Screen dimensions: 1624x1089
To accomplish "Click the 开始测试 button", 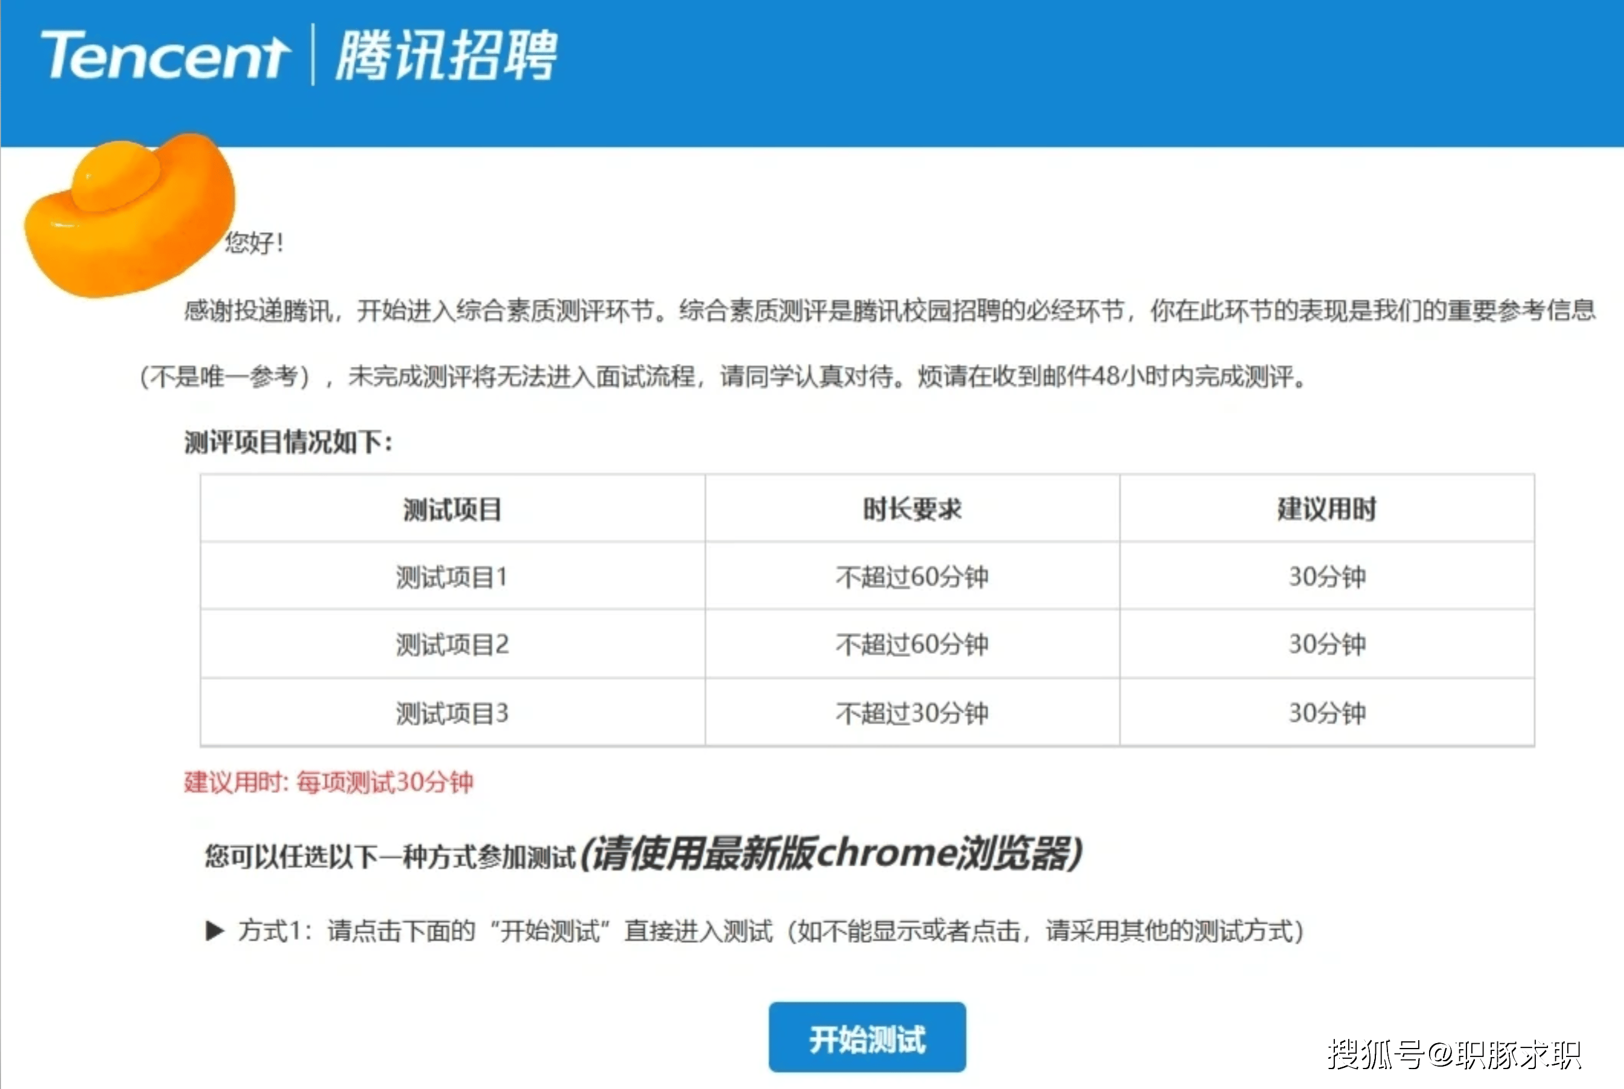I will (x=866, y=1038).
